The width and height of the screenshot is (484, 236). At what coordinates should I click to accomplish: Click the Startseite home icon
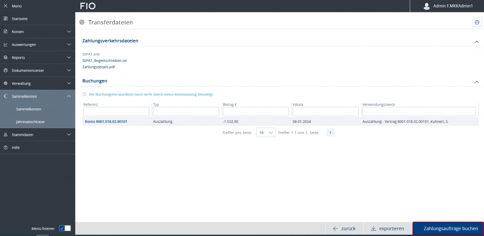point(5,18)
